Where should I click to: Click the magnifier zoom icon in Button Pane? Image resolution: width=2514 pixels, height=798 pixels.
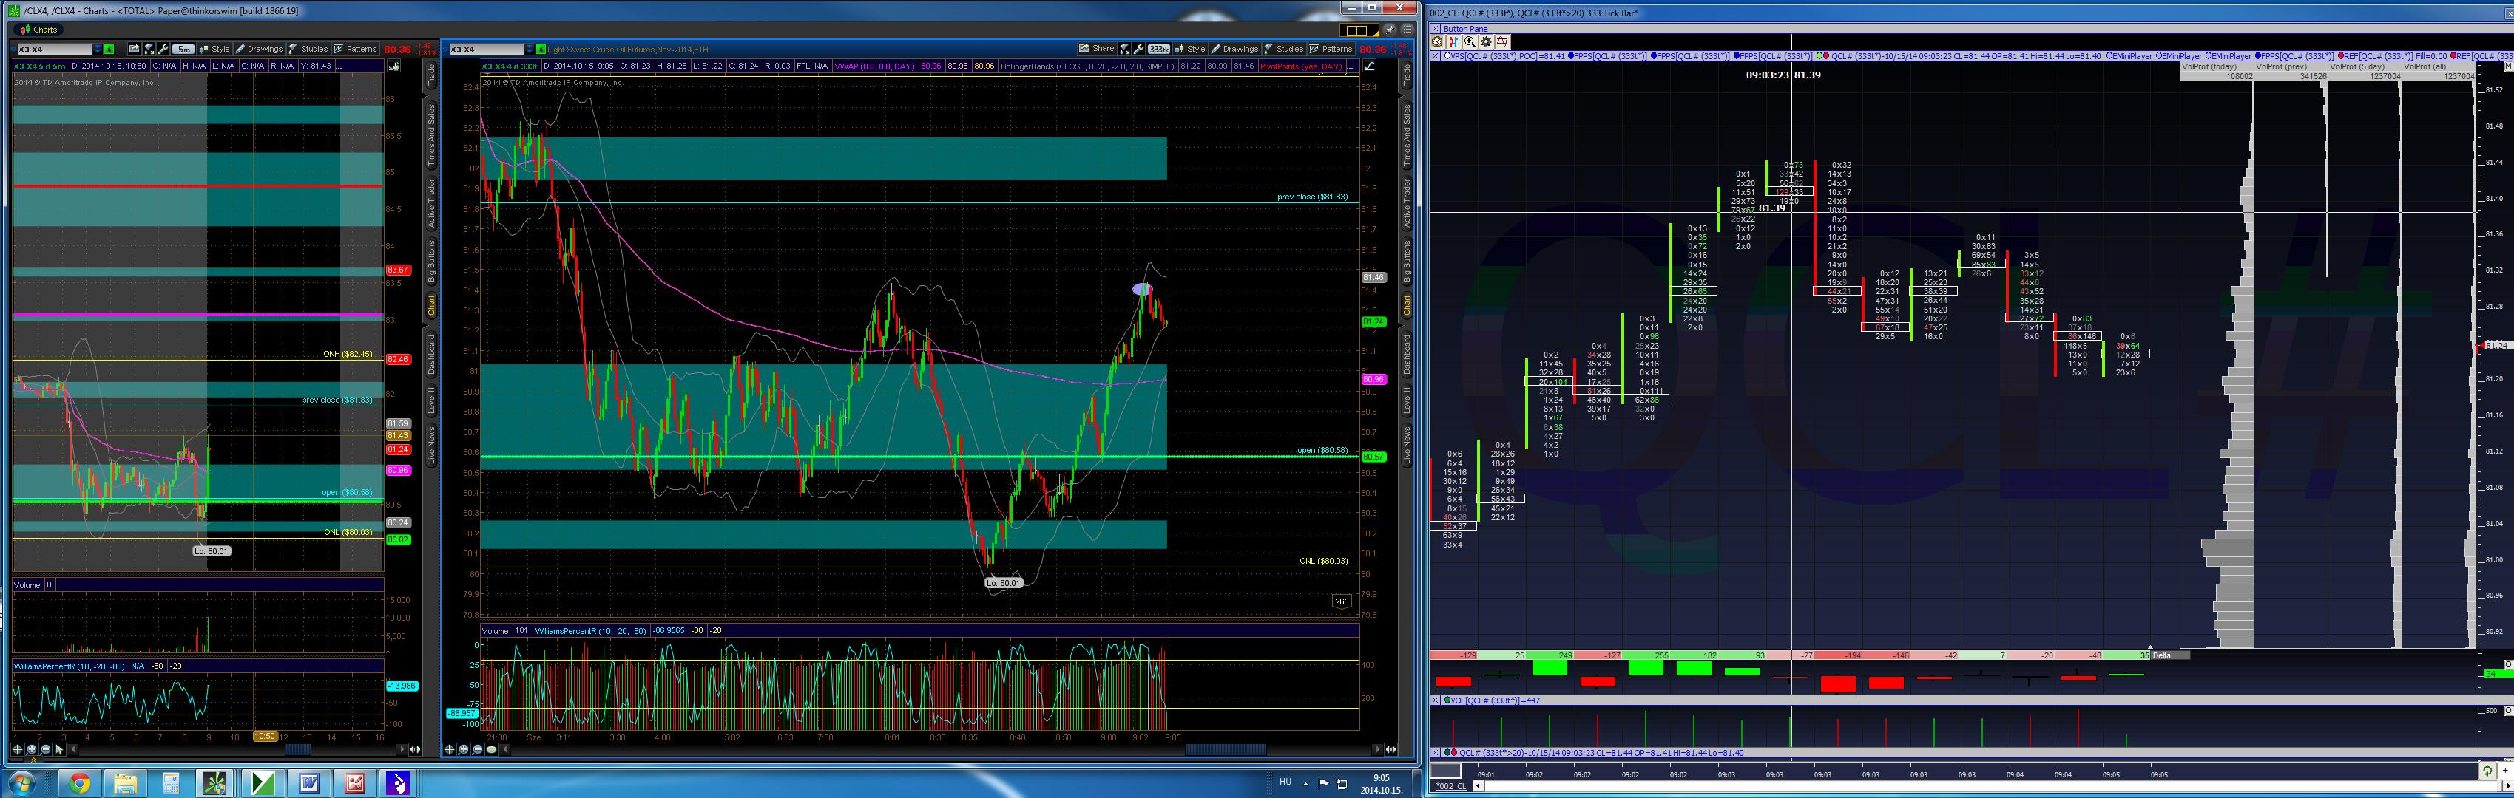(1470, 42)
